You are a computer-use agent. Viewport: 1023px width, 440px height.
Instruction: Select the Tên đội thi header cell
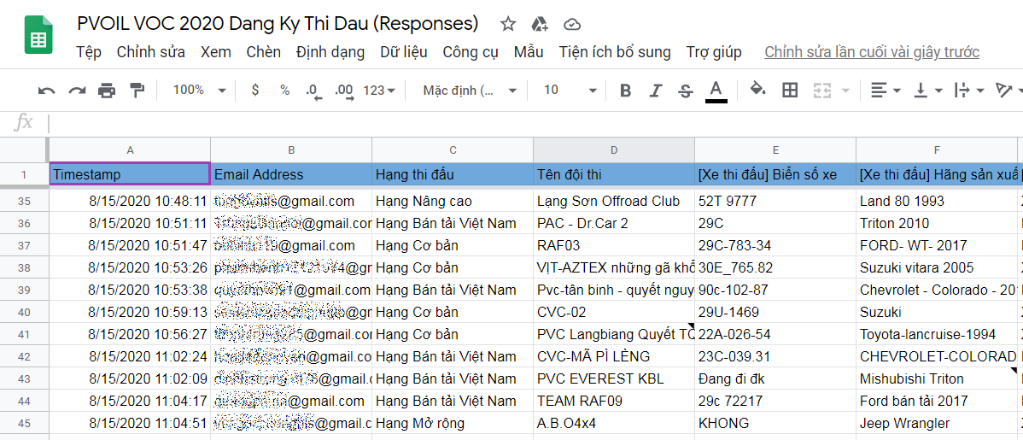point(614,173)
